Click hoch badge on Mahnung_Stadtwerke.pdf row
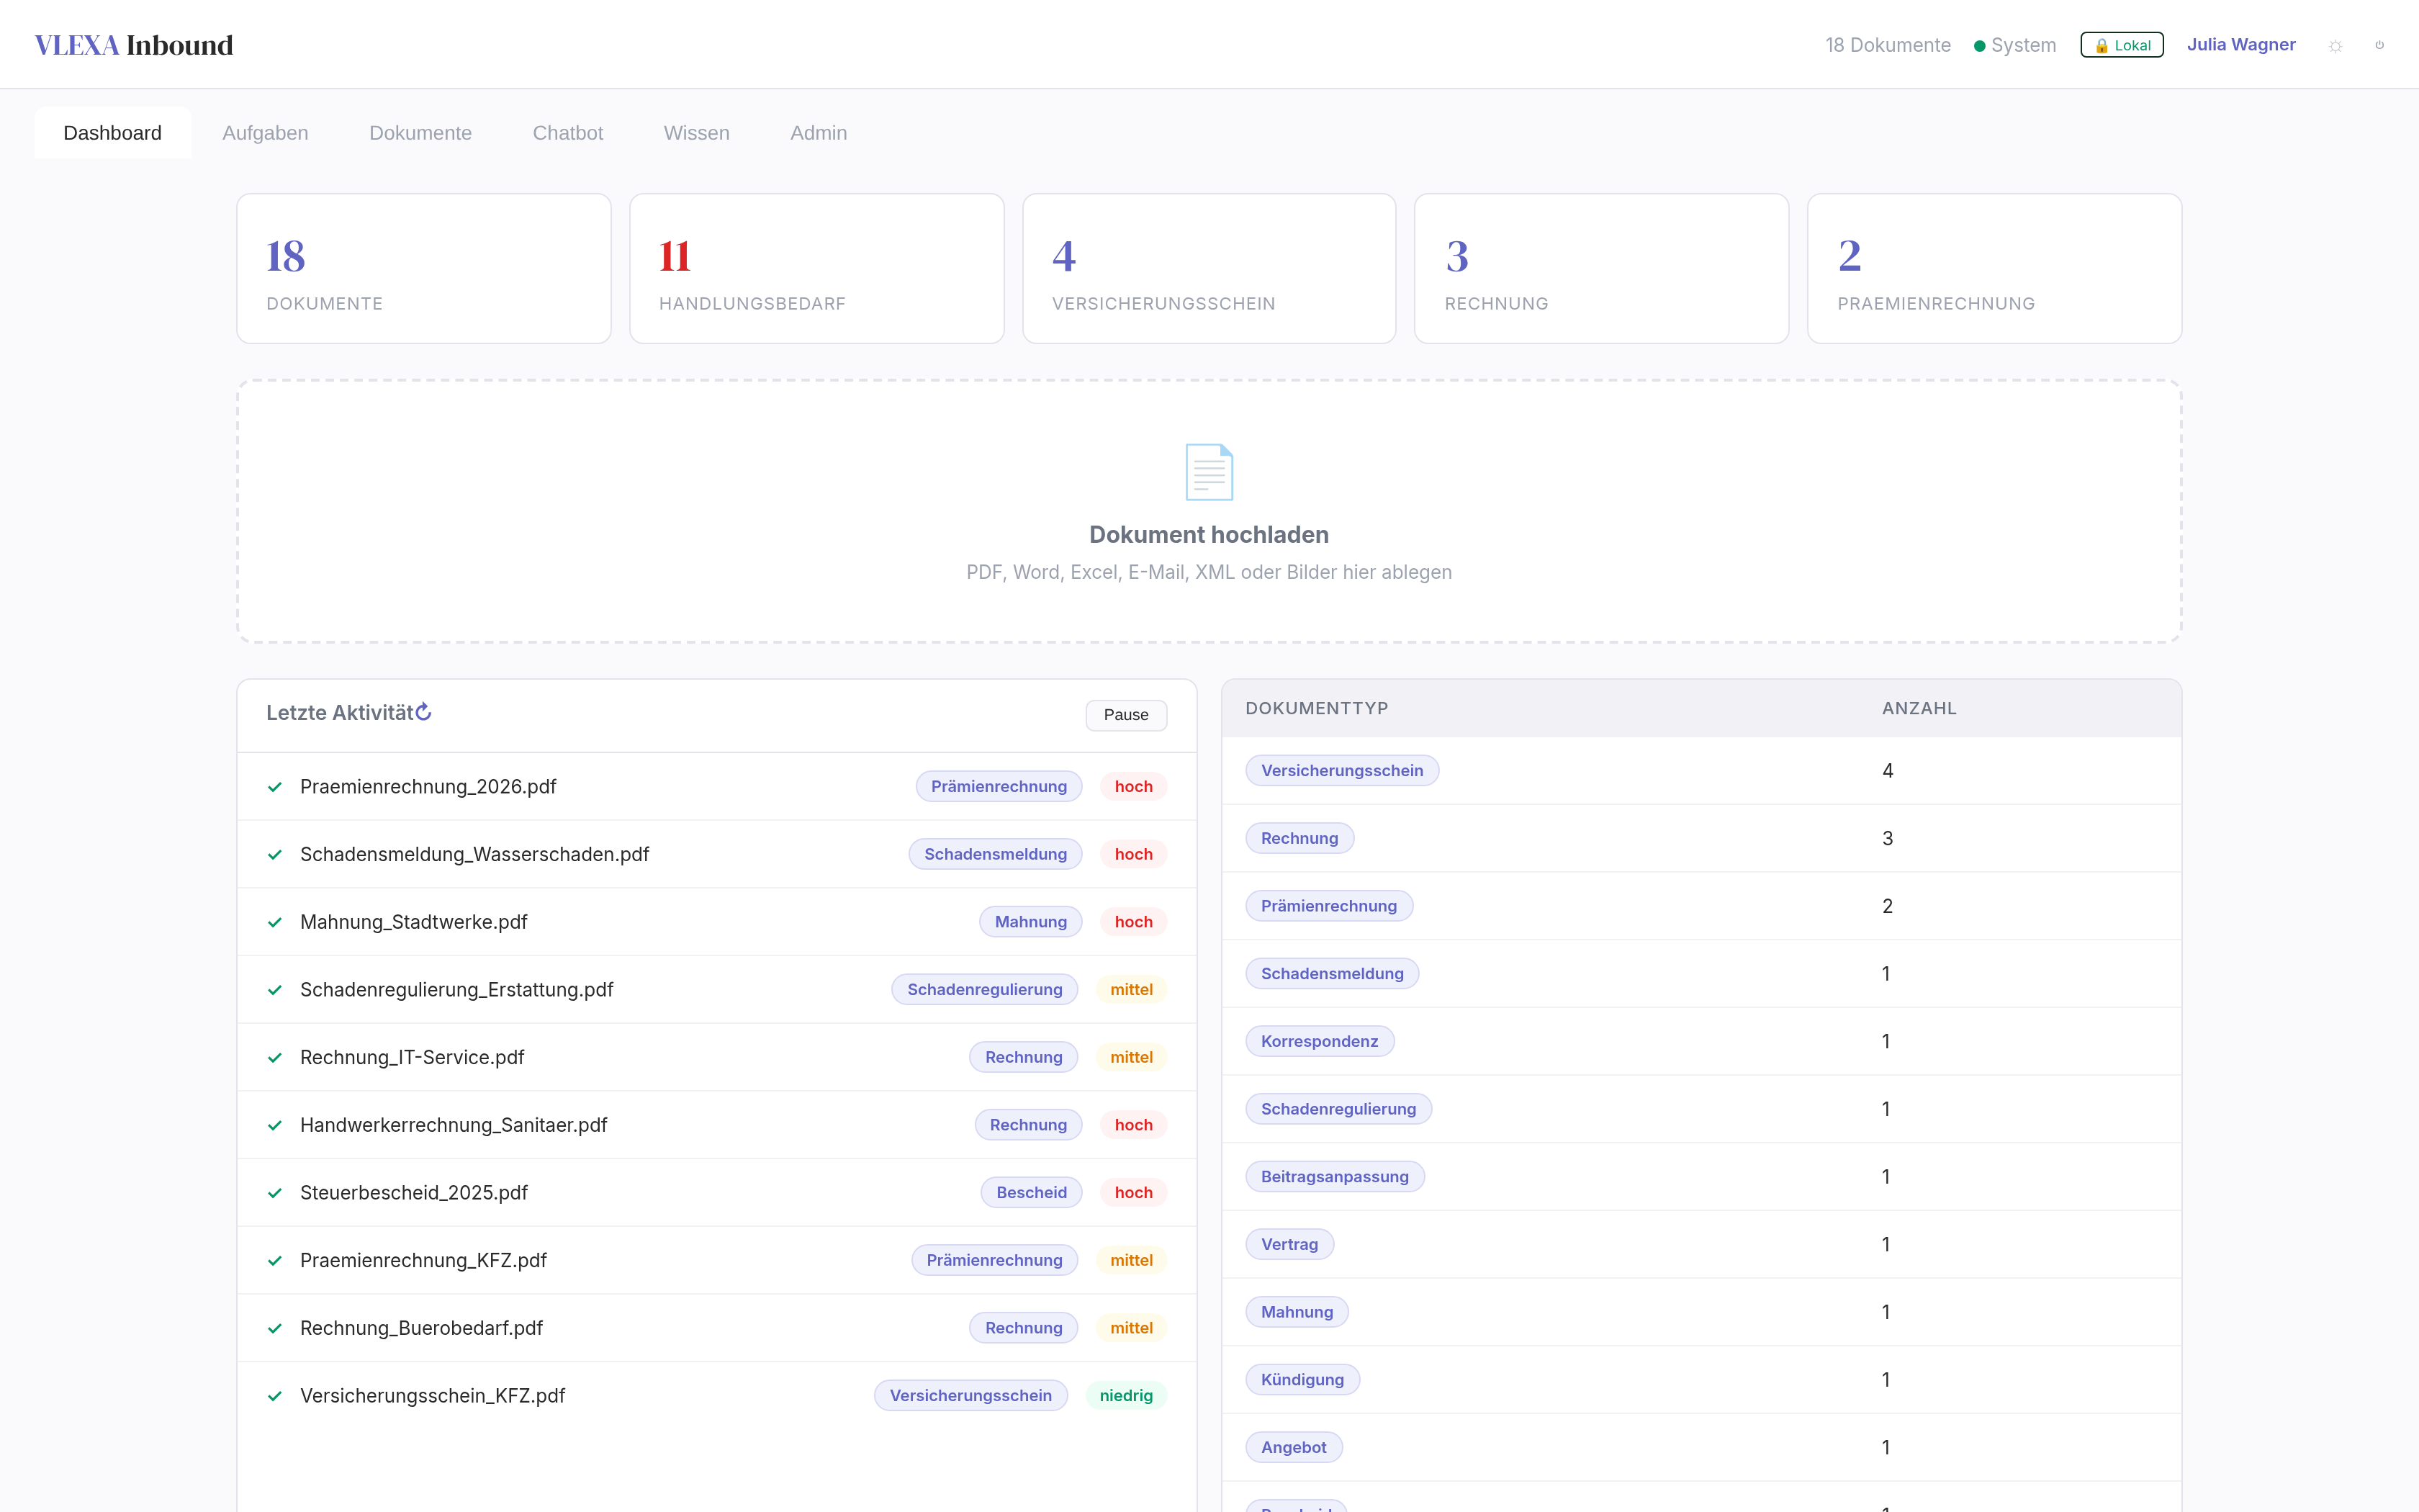 pos(1133,922)
